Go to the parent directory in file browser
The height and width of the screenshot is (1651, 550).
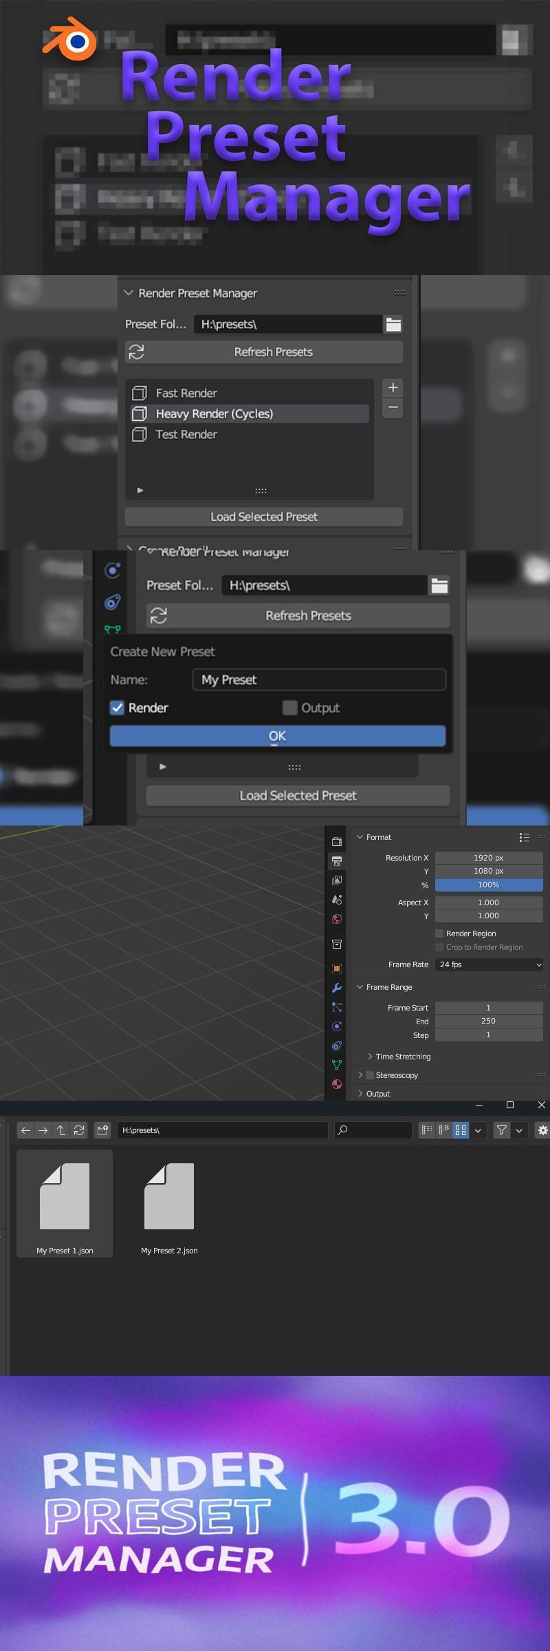[x=60, y=1130]
